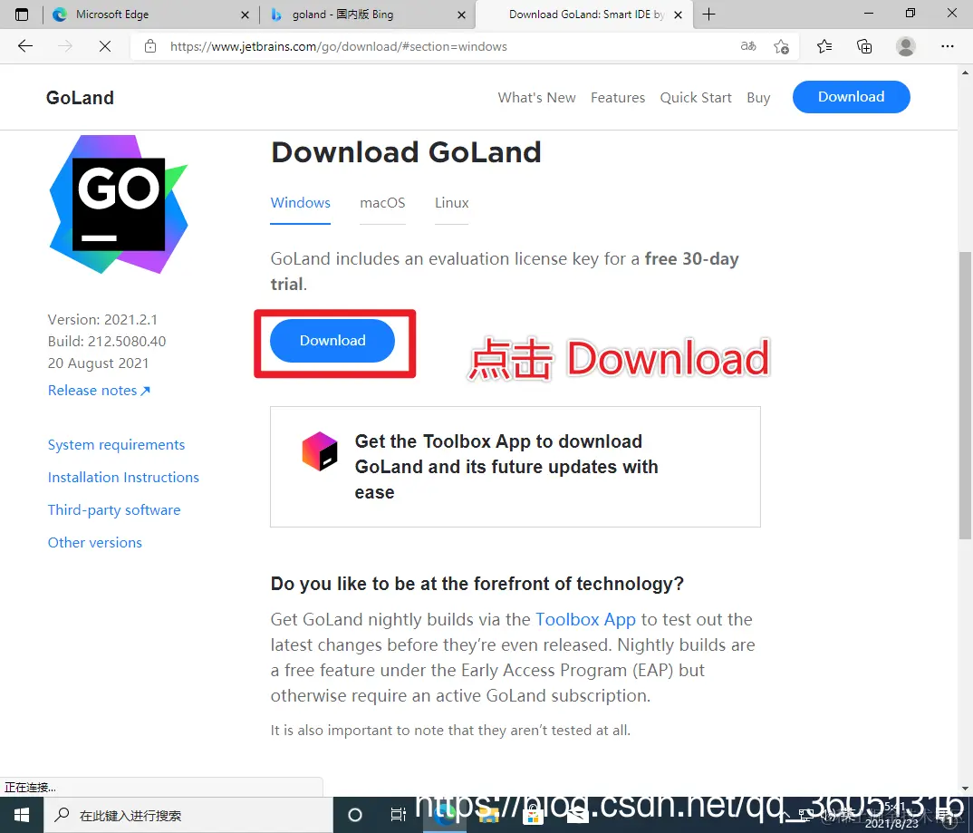Screen dimensions: 973x833
Task: Open Quick Start in the site menu
Action: coord(696,98)
